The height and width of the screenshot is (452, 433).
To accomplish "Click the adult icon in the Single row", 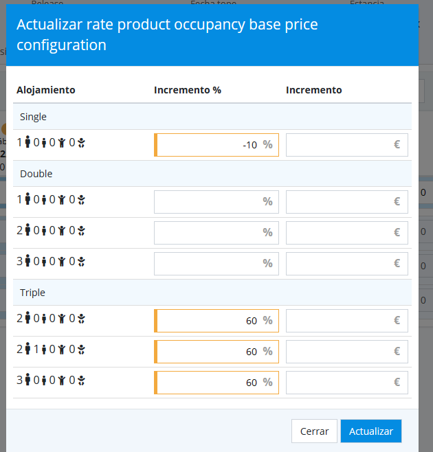I will click(x=28, y=143).
